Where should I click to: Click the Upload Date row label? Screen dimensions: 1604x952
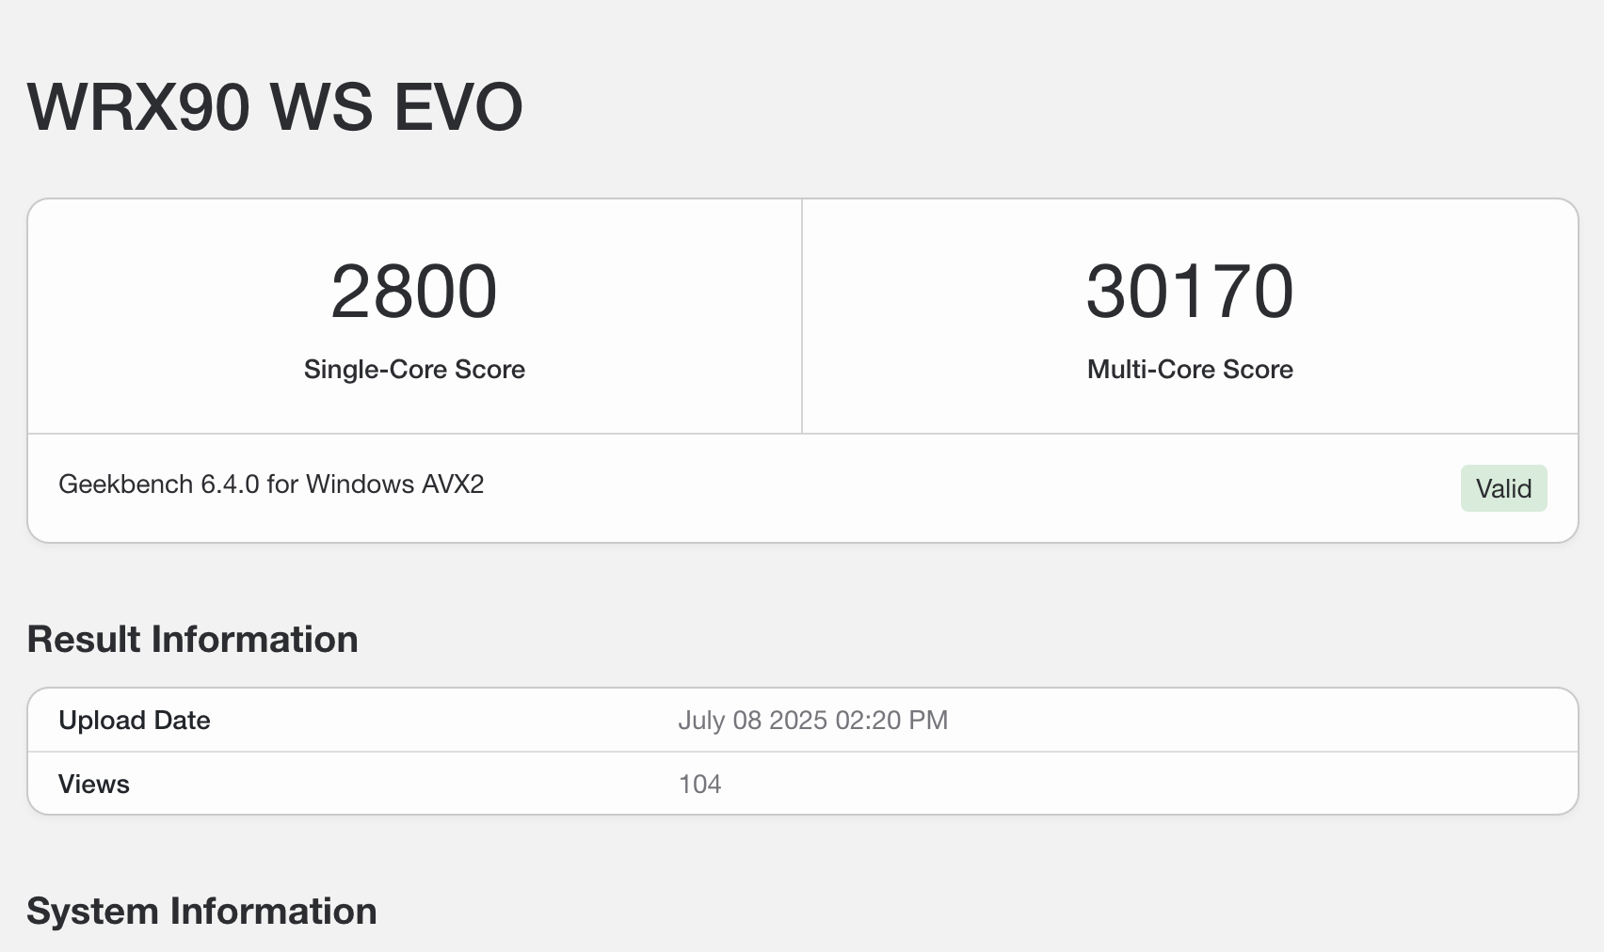pos(134,721)
